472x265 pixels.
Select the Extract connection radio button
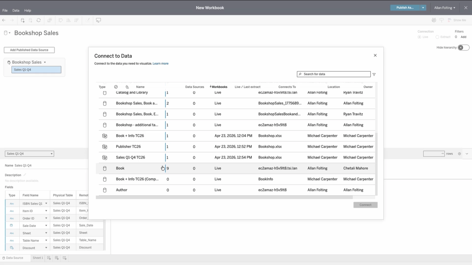[x=437, y=37]
